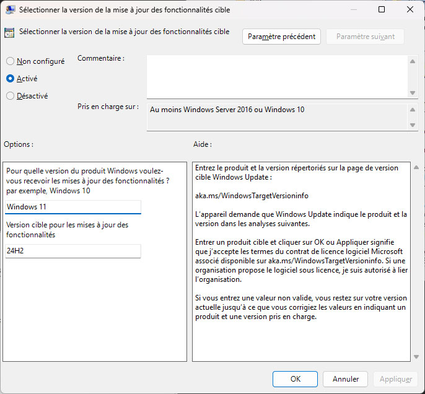Click the Aide panel scroll up arrow
This screenshot has width=425, height=394.
click(x=416, y=167)
